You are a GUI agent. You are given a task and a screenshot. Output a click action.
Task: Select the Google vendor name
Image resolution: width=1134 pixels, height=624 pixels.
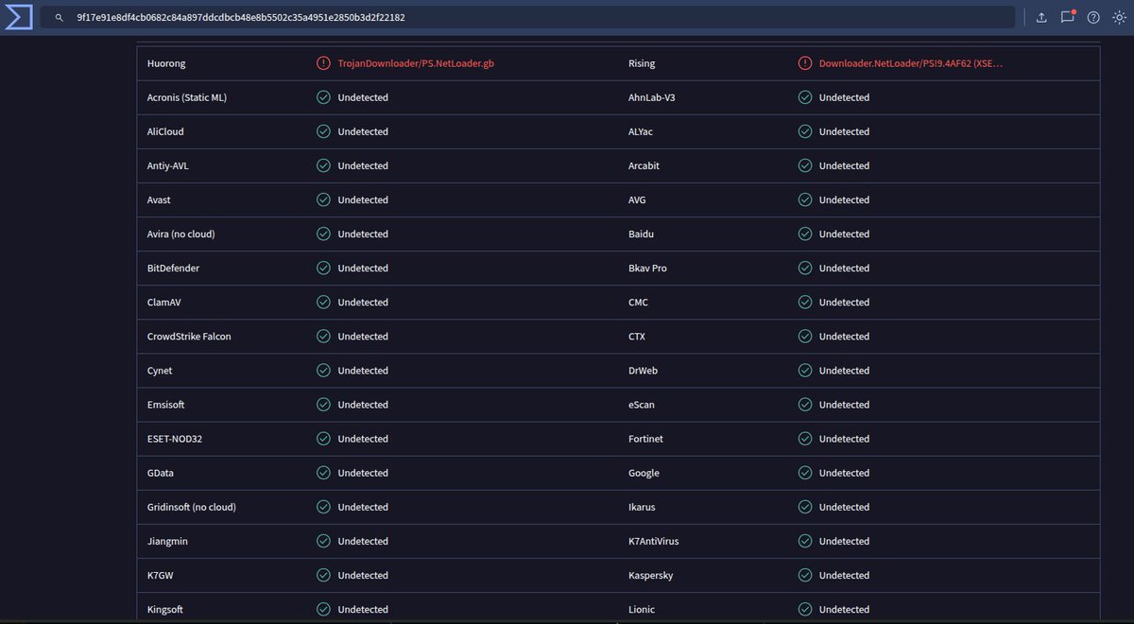[644, 473]
